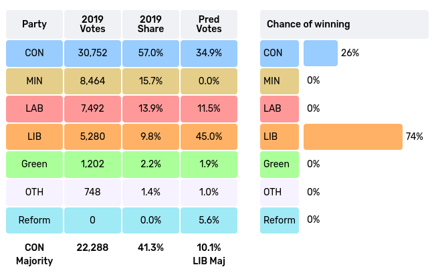This screenshot has width=436, height=279.
Task: Select the Pred Votes column header
Action: coord(209,24)
